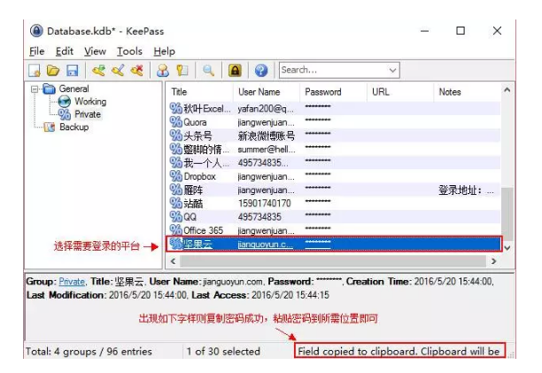The image size is (542, 373).
Task: Click the icon of the Office 365 entry
Action: (x=175, y=230)
